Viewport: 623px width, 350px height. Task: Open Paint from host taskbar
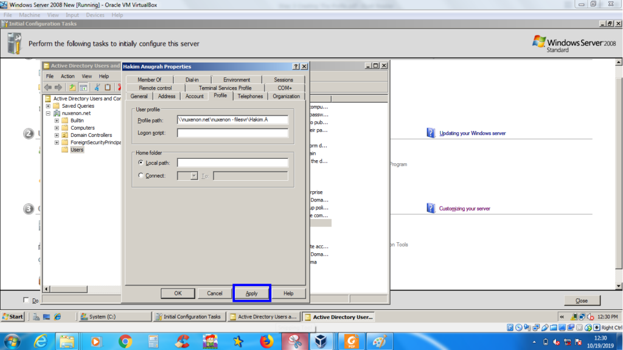tap(380, 341)
